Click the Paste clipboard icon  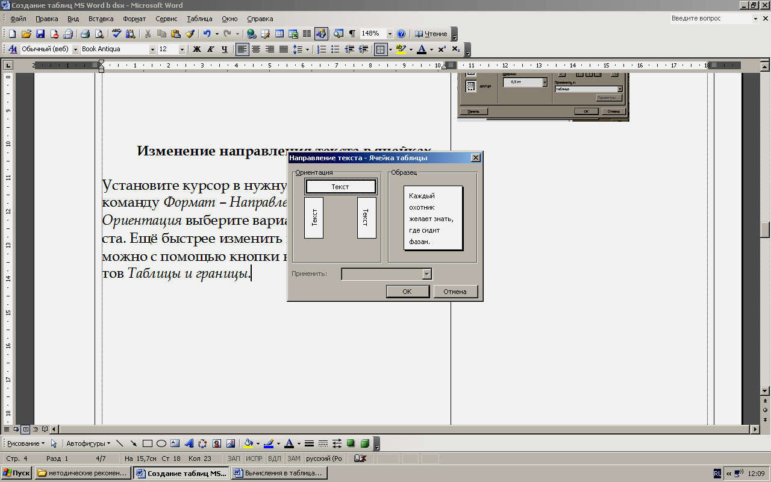[x=175, y=34]
